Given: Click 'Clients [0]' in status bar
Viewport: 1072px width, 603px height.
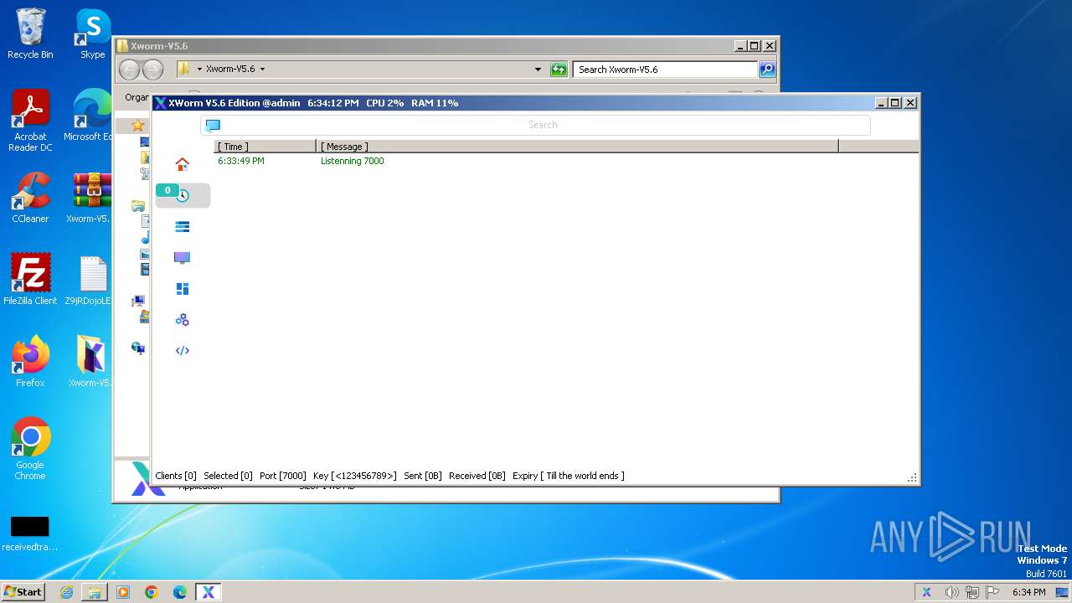Looking at the screenshot, I should [x=176, y=476].
